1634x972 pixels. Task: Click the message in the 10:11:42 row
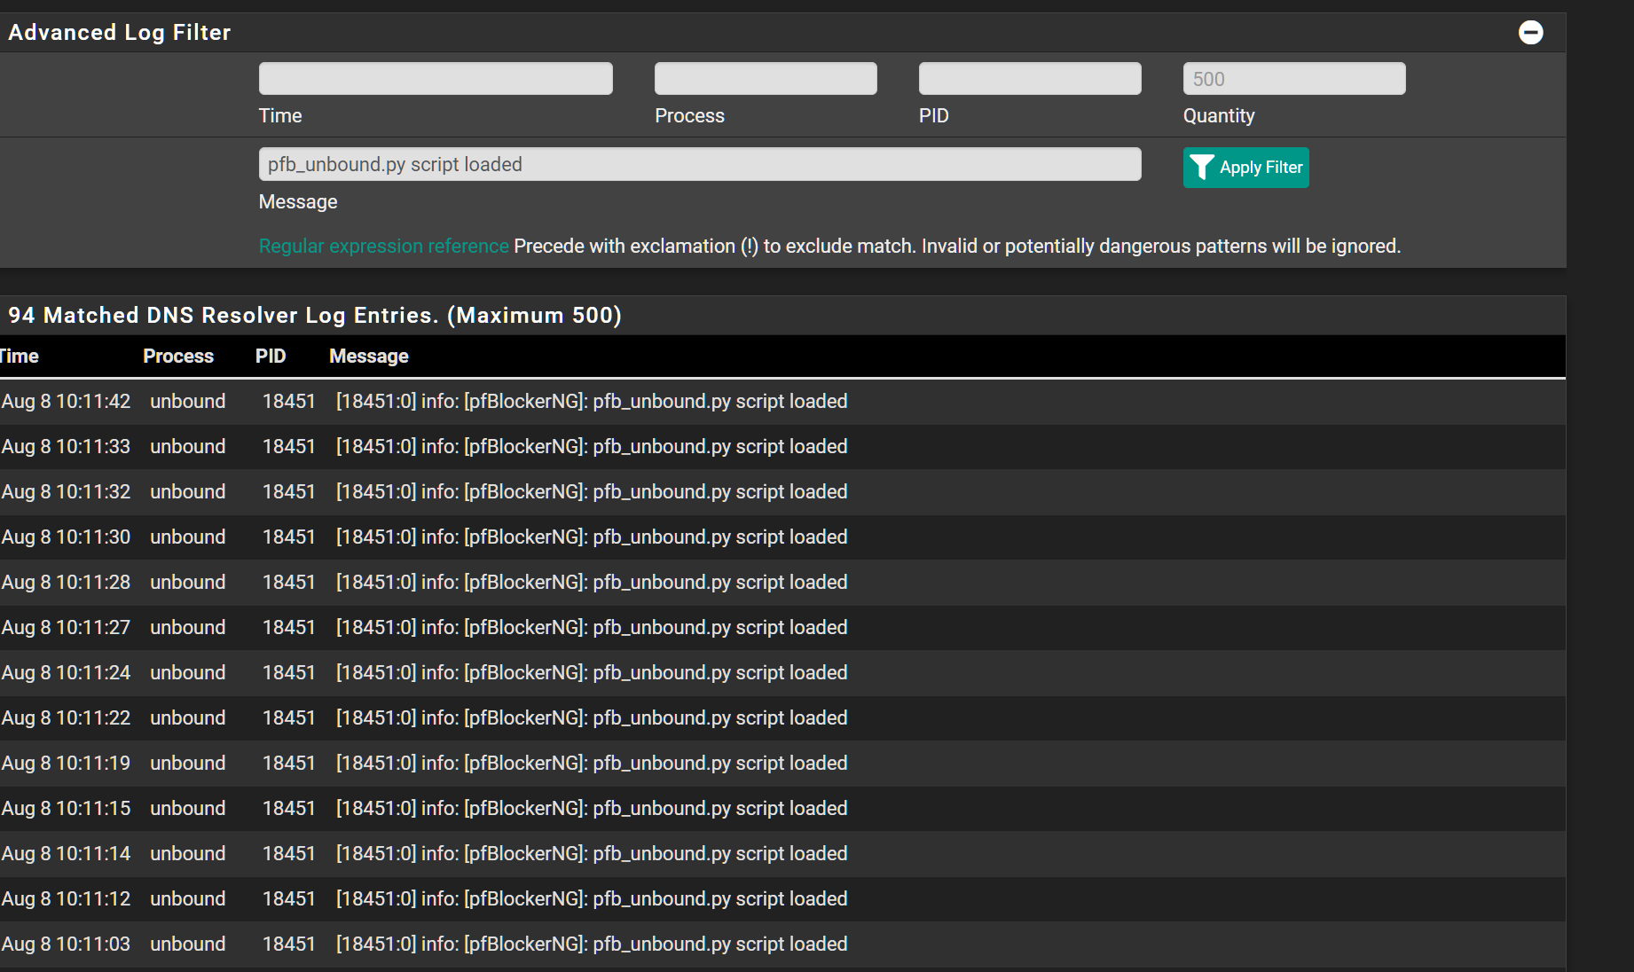(x=592, y=402)
